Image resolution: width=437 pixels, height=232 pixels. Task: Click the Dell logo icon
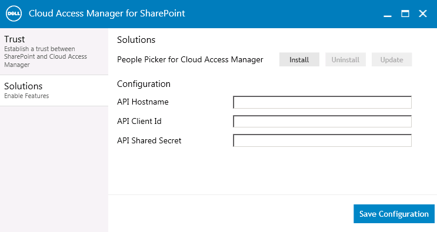tap(14, 14)
